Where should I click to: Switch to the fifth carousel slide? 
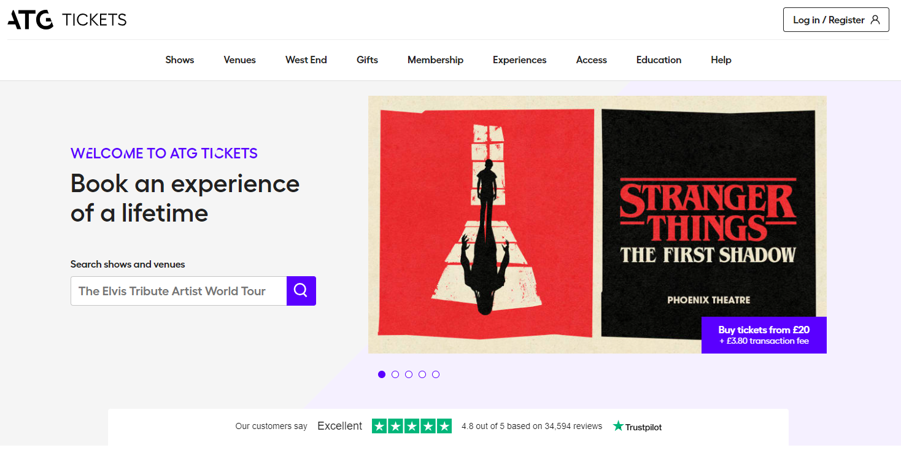coord(436,374)
